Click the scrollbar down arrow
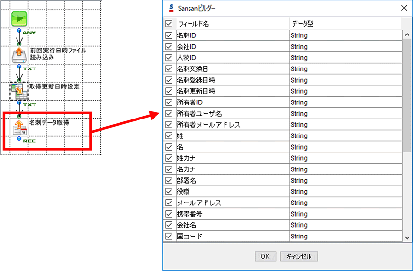This screenshot has width=413, height=271. click(407, 238)
